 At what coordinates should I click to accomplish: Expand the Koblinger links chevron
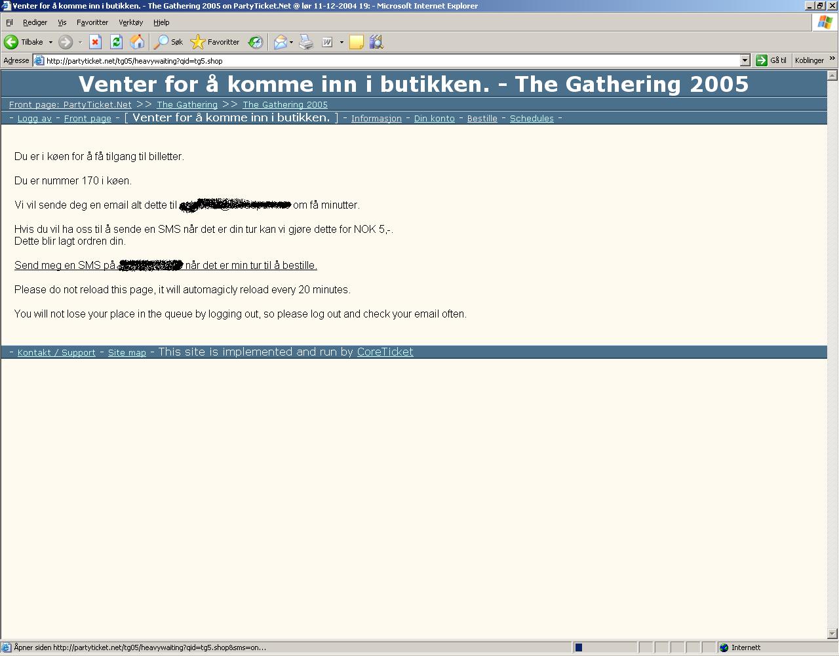coord(832,59)
